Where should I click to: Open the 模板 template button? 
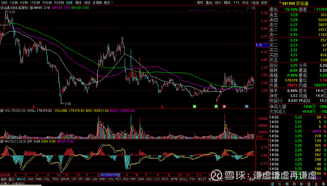[x=252, y=179]
